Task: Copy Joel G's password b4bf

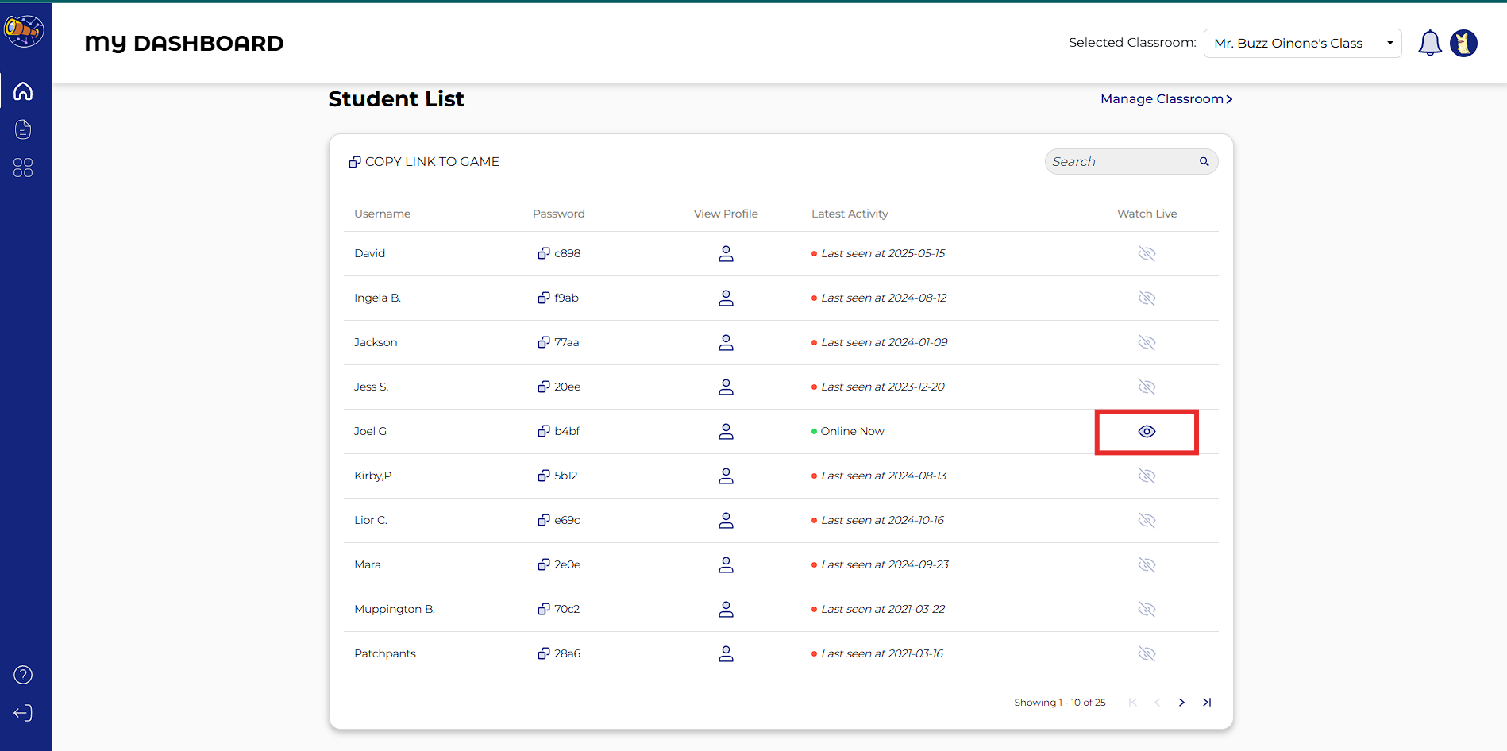Action: click(x=544, y=431)
